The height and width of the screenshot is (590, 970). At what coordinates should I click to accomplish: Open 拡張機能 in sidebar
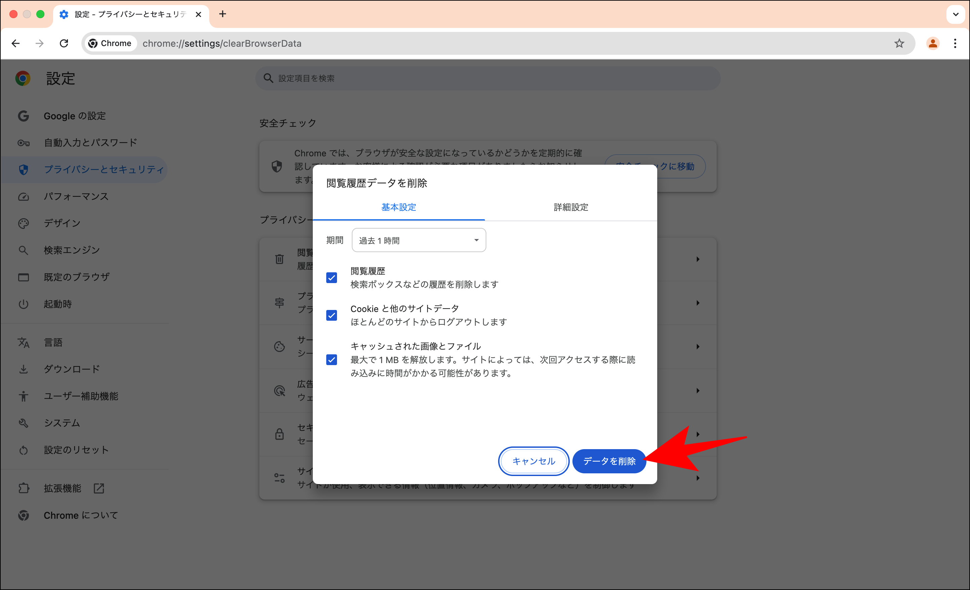click(x=85, y=488)
